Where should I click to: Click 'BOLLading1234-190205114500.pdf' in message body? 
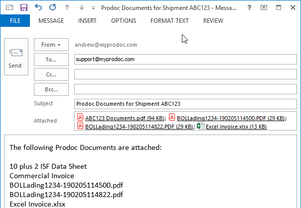(66, 185)
